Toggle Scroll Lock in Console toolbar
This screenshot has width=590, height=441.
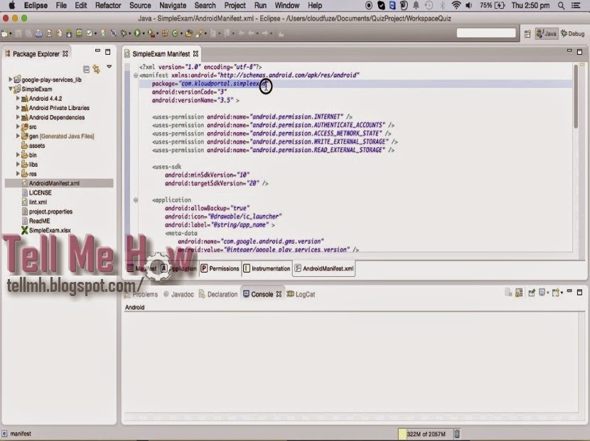tap(518, 293)
